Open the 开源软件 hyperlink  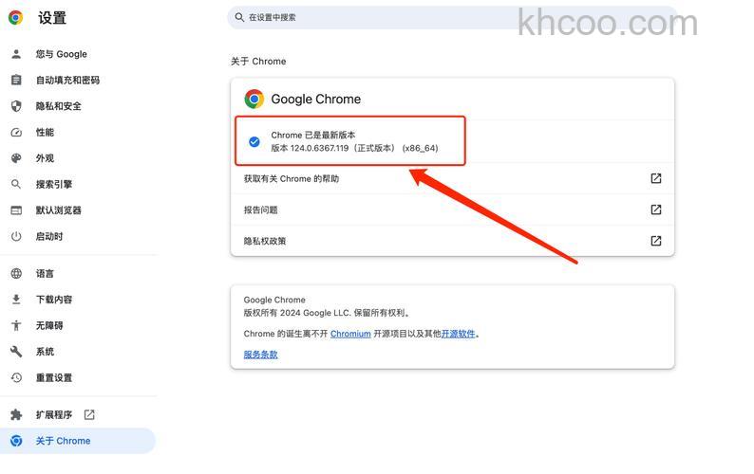tap(458, 334)
